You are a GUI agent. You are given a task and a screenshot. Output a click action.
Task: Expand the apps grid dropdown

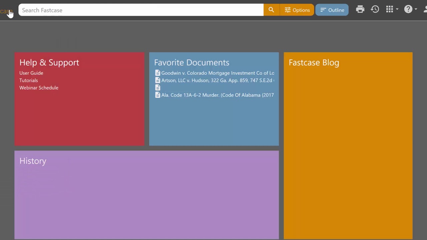tap(392, 10)
